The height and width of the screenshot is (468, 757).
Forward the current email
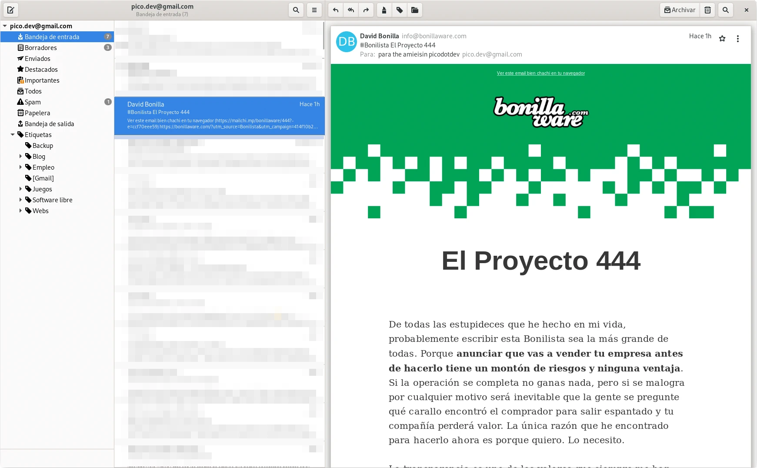366,10
